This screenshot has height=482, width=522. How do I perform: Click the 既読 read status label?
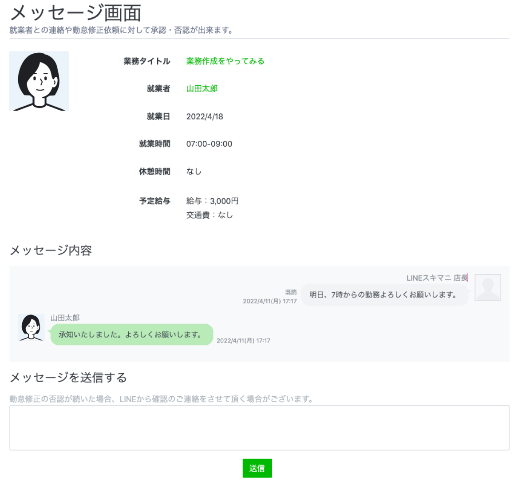[291, 292]
